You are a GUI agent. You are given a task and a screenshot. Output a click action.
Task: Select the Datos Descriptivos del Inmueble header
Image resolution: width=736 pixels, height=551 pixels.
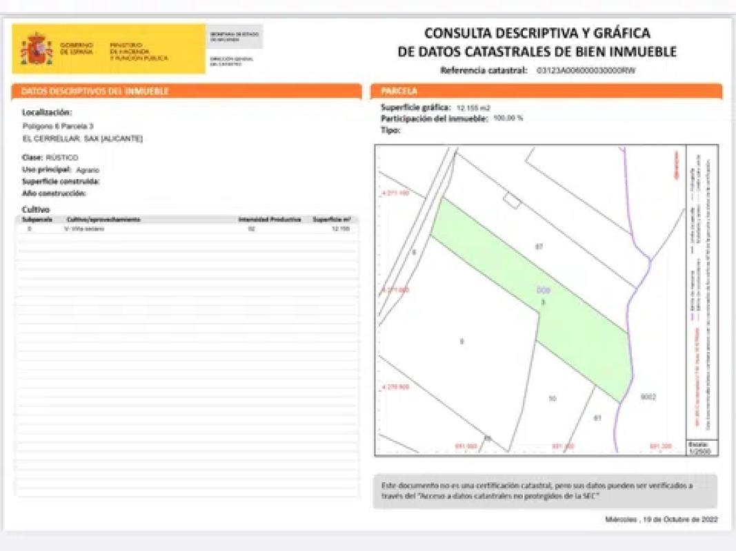tap(186, 91)
